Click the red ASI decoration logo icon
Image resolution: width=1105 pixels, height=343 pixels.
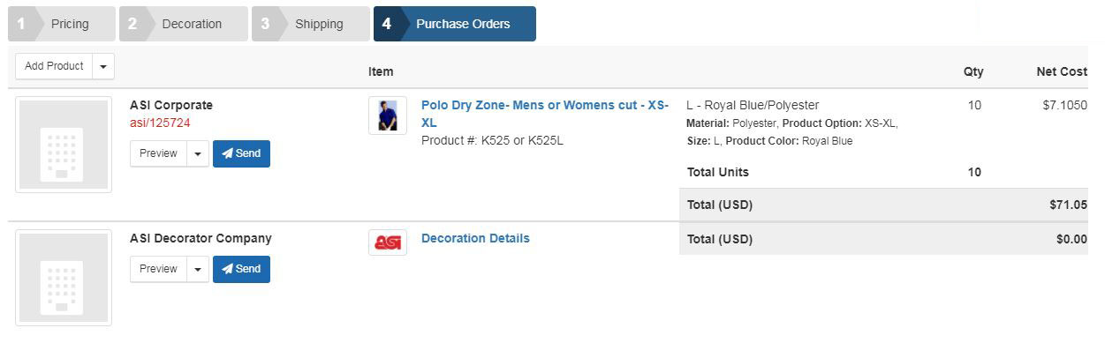[387, 242]
